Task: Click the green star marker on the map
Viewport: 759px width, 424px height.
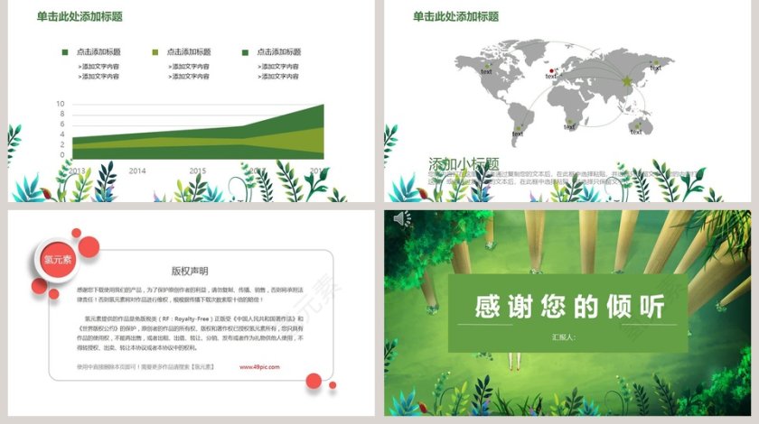Action: (x=627, y=80)
